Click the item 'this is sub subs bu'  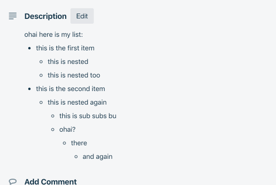88,116
